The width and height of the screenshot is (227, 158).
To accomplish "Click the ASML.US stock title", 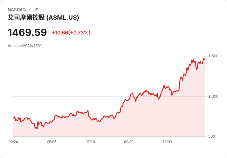I will click(43, 18).
